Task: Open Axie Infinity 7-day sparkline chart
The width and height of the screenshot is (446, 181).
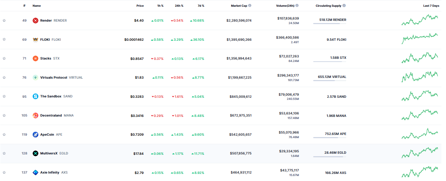Action: click(x=420, y=172)
